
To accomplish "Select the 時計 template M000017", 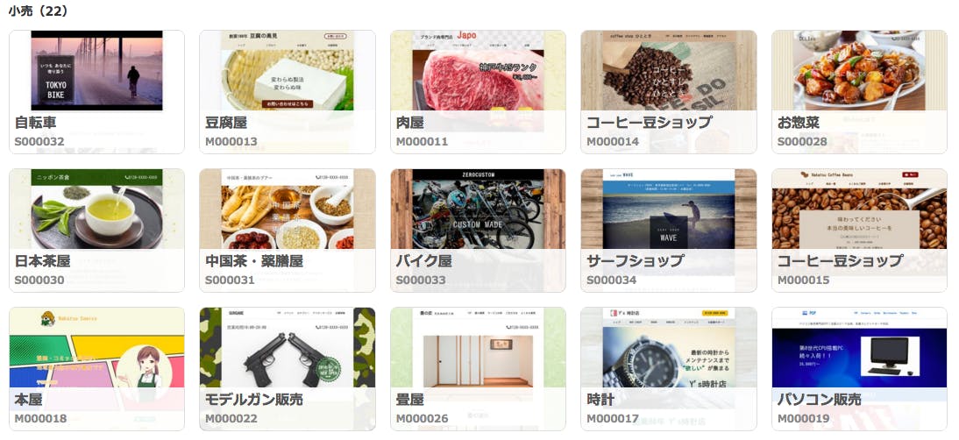I will [x=669, y=368].
